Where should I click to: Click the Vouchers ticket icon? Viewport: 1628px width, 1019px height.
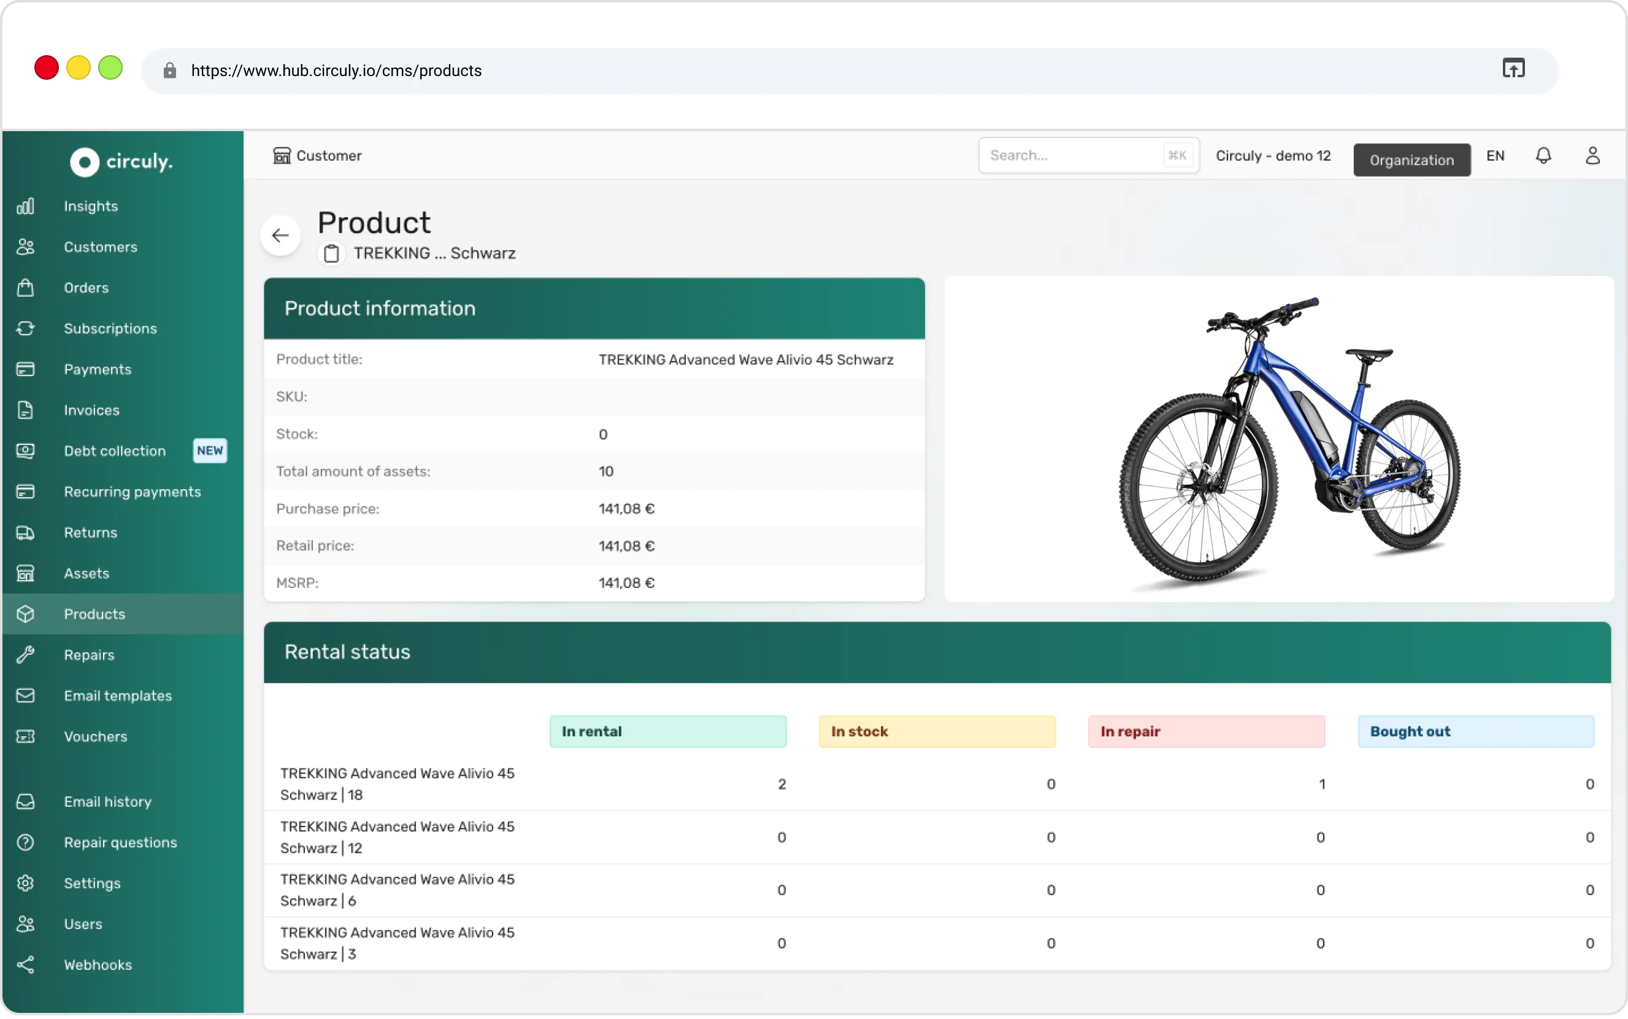coord(25,736)
